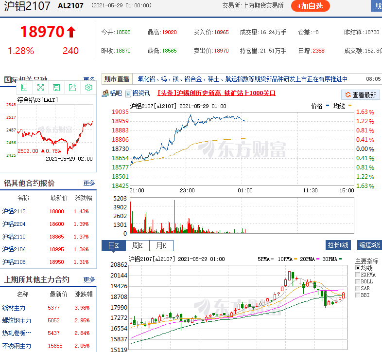Open the 氧化铝、钨、镁 live news link
This screenshot has width=382, height=352.
[243, 79]
